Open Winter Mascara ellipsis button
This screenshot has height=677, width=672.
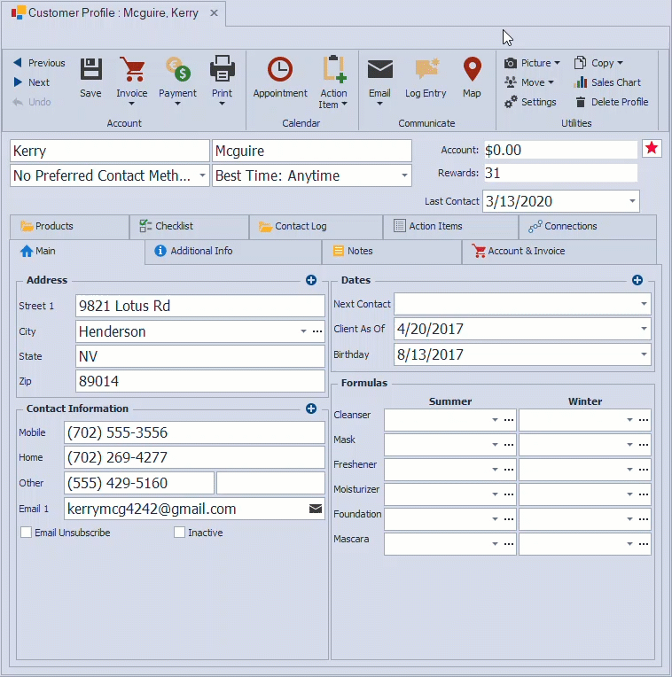(644, 543)
